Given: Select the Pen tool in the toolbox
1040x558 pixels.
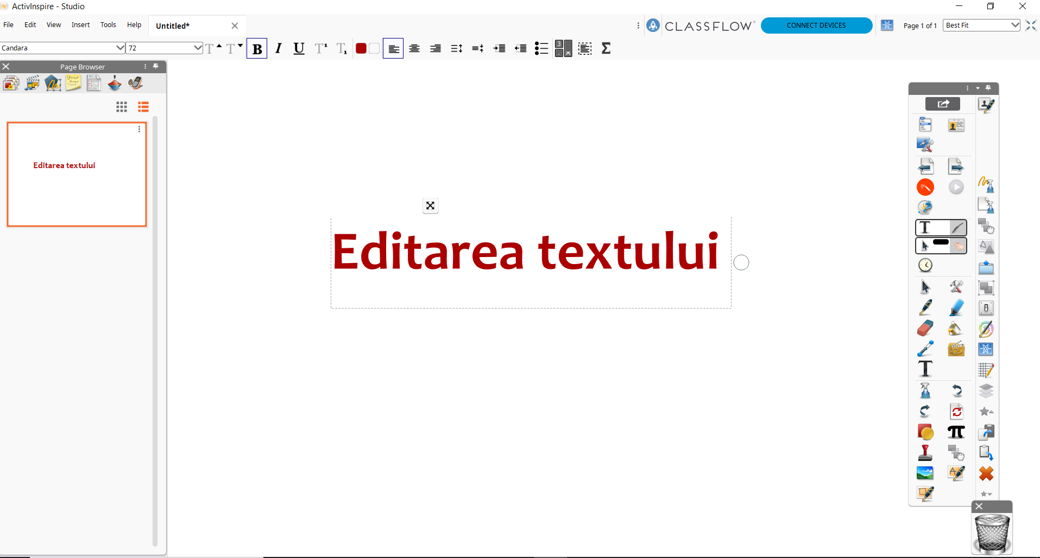Looking at the screenshot, I should [925, 307].
